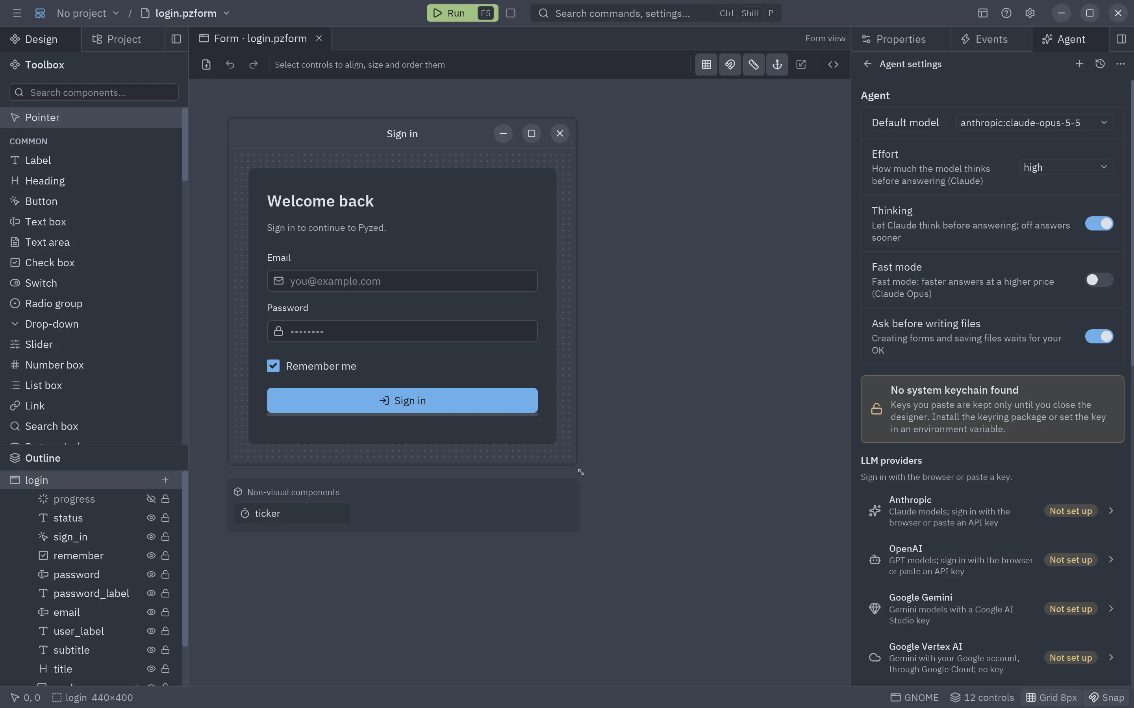Image resolution: width=1134 pixels, height=708 pixels.
Task: Open the Effort level dropdown
Action: [x=1065, y=167]
